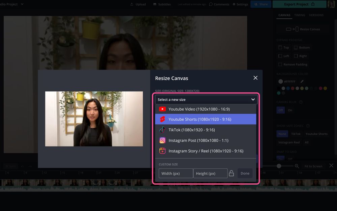Open the Versions tab

tap(316, 15)
